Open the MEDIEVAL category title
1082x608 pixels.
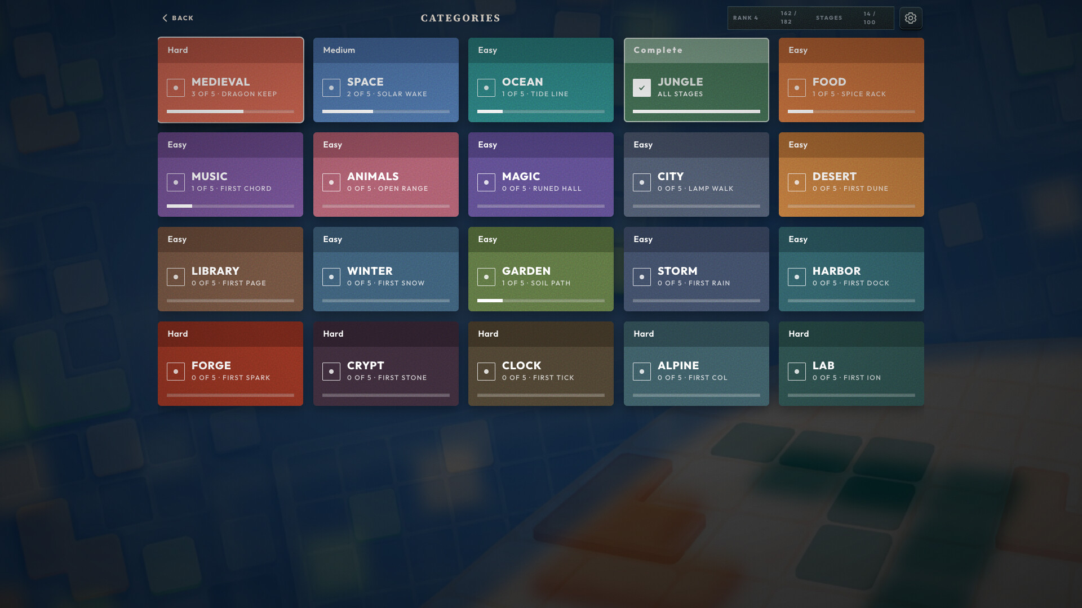220,82
